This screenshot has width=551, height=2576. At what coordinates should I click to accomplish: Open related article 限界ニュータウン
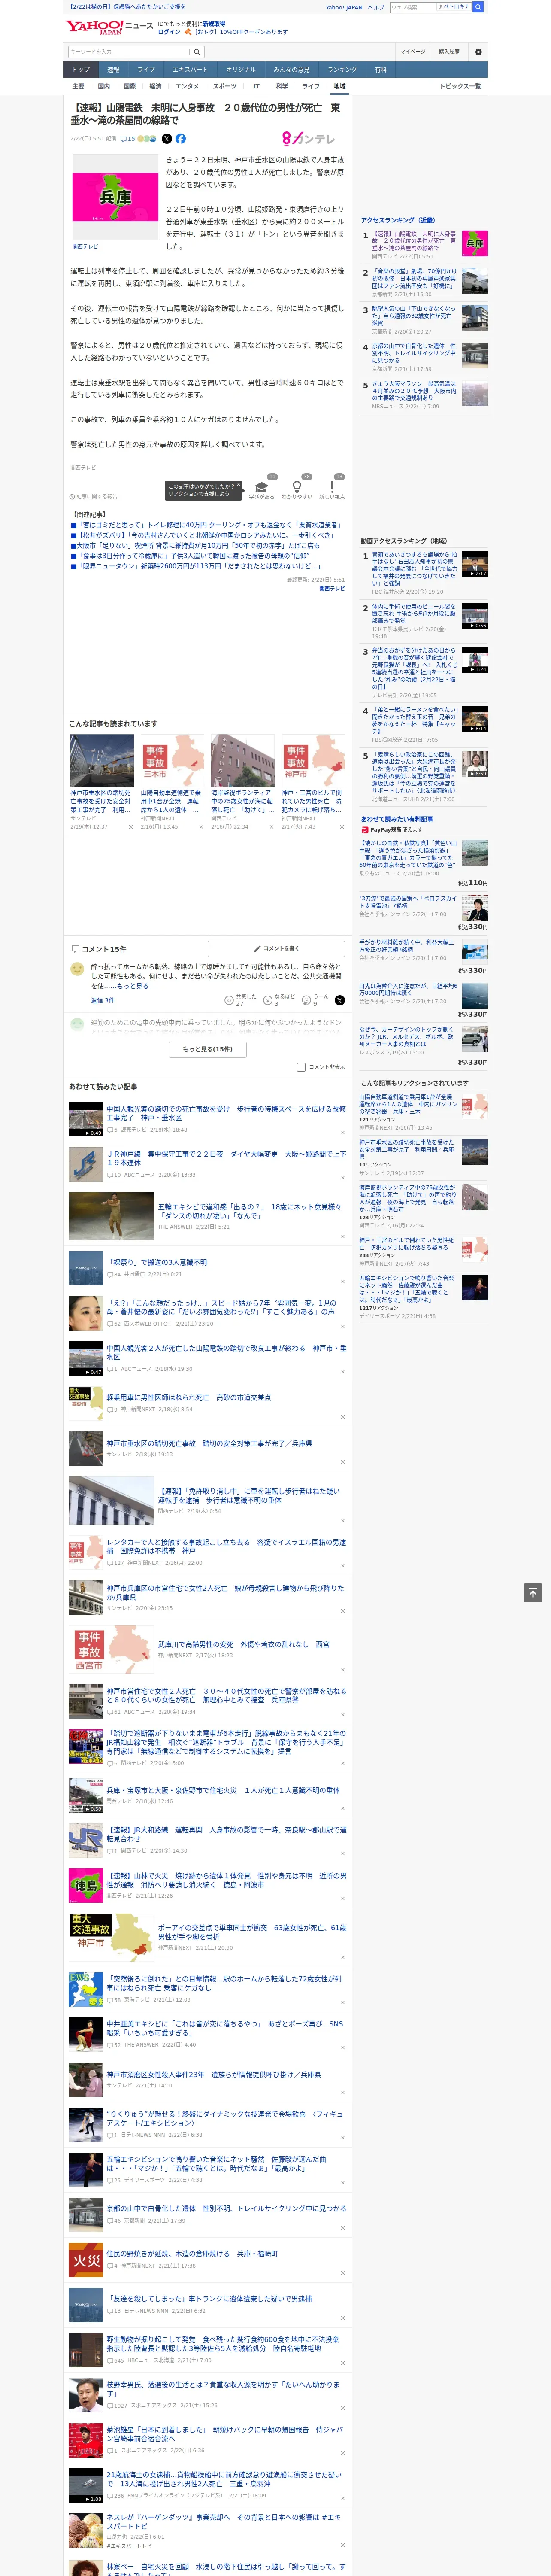[200, 566]
